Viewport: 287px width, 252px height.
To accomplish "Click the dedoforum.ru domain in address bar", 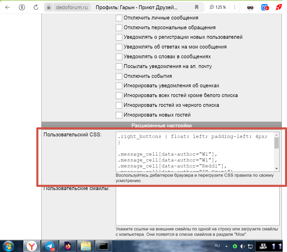I will click(72, 7).
